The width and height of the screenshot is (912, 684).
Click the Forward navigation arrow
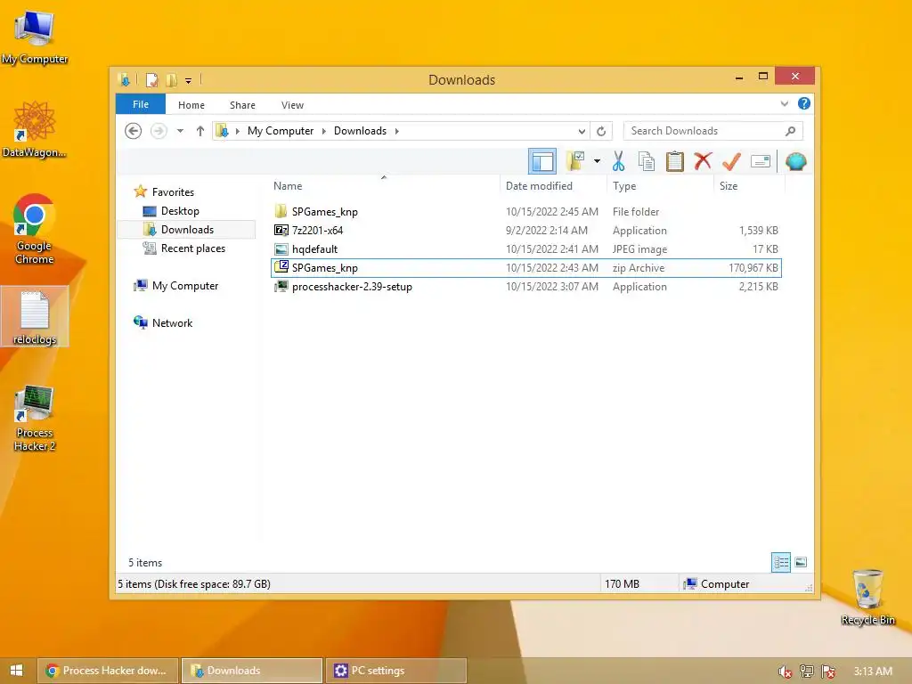[159, 131]
